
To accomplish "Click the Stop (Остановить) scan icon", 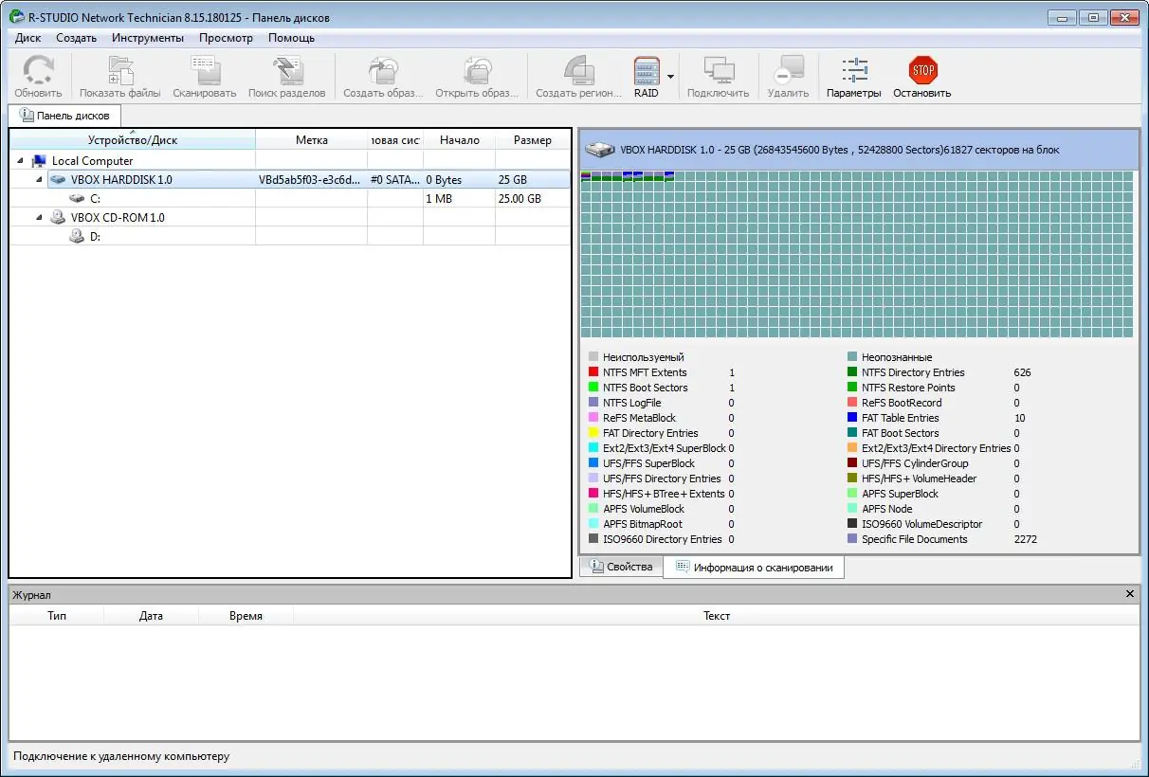I will click(x=921, y=71).
